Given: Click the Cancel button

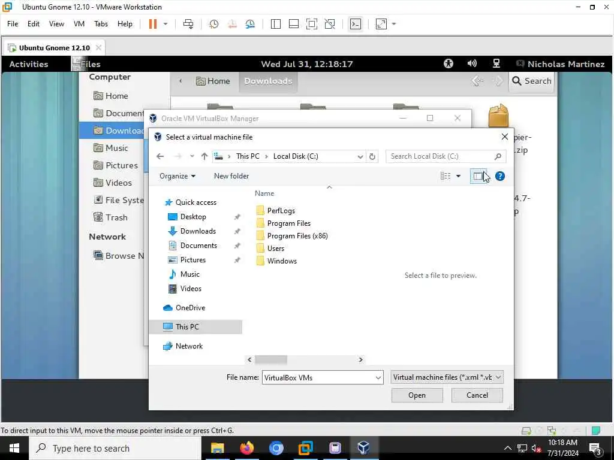Looking at the screenshot, I should pyautogui.click(x=477, y=395).
